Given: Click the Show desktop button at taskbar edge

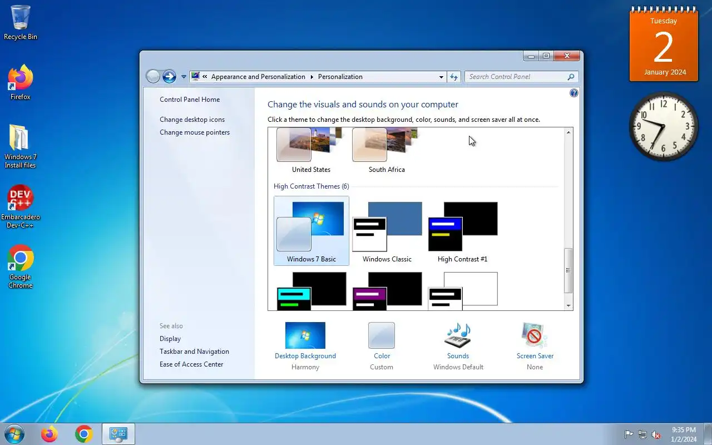Looking at the screenshot, I should [708, 434].
